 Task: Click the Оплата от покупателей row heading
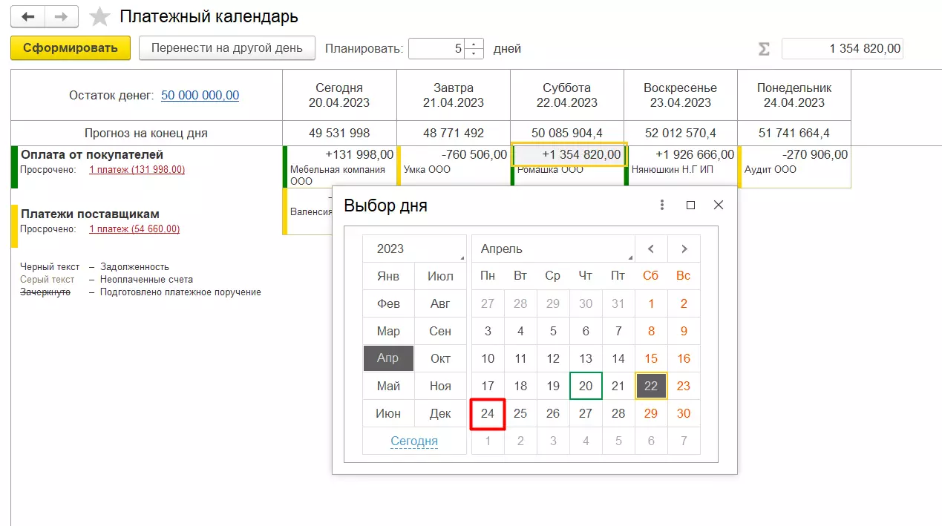tap(92, 154)
